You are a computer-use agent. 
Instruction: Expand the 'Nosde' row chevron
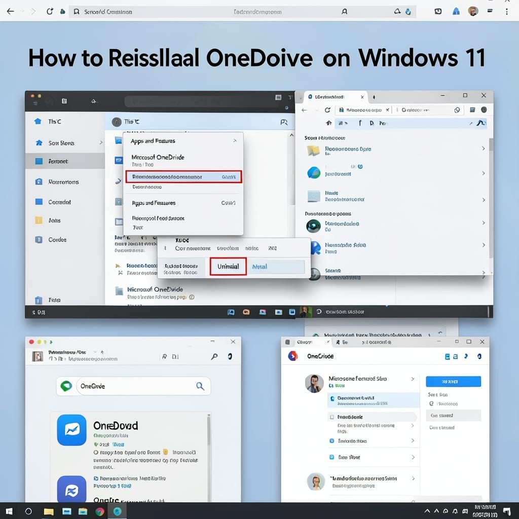point(483,200)
